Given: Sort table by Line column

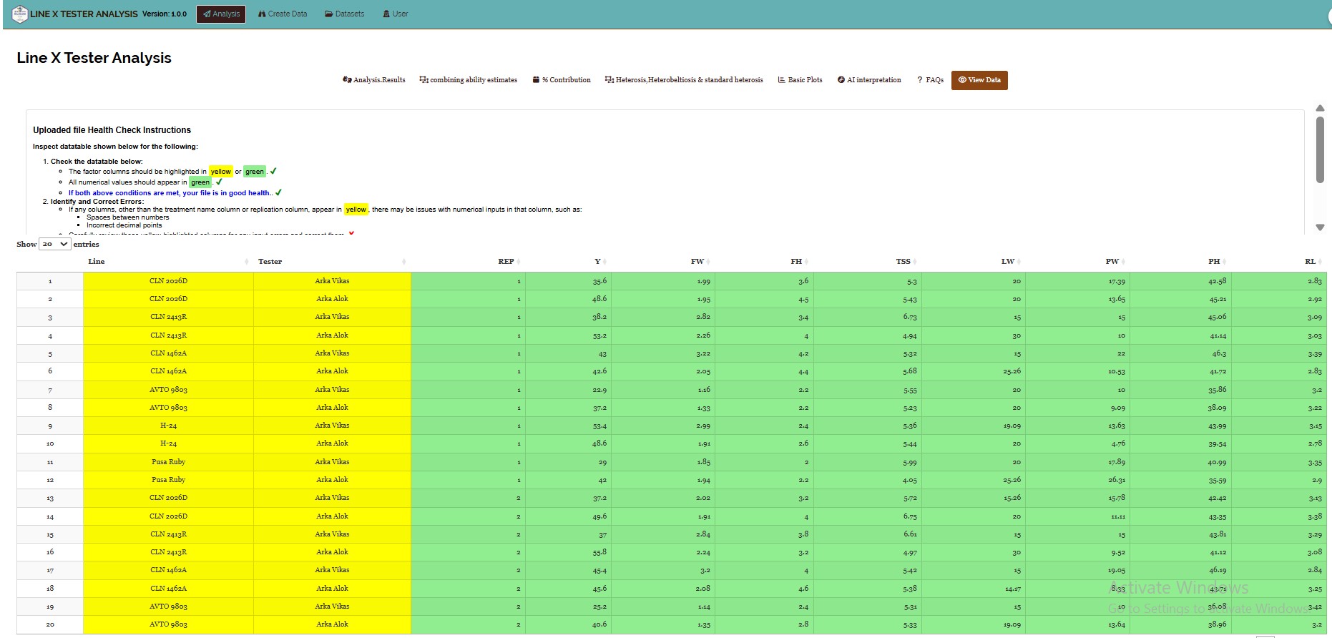Looking at the screenshot, I should [x=168, y=262].
